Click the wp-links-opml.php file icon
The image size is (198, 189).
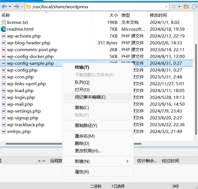coord(4,84)
